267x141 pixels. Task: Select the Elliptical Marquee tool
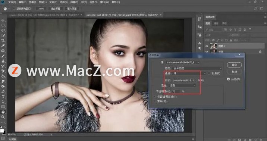click(3, 25)
